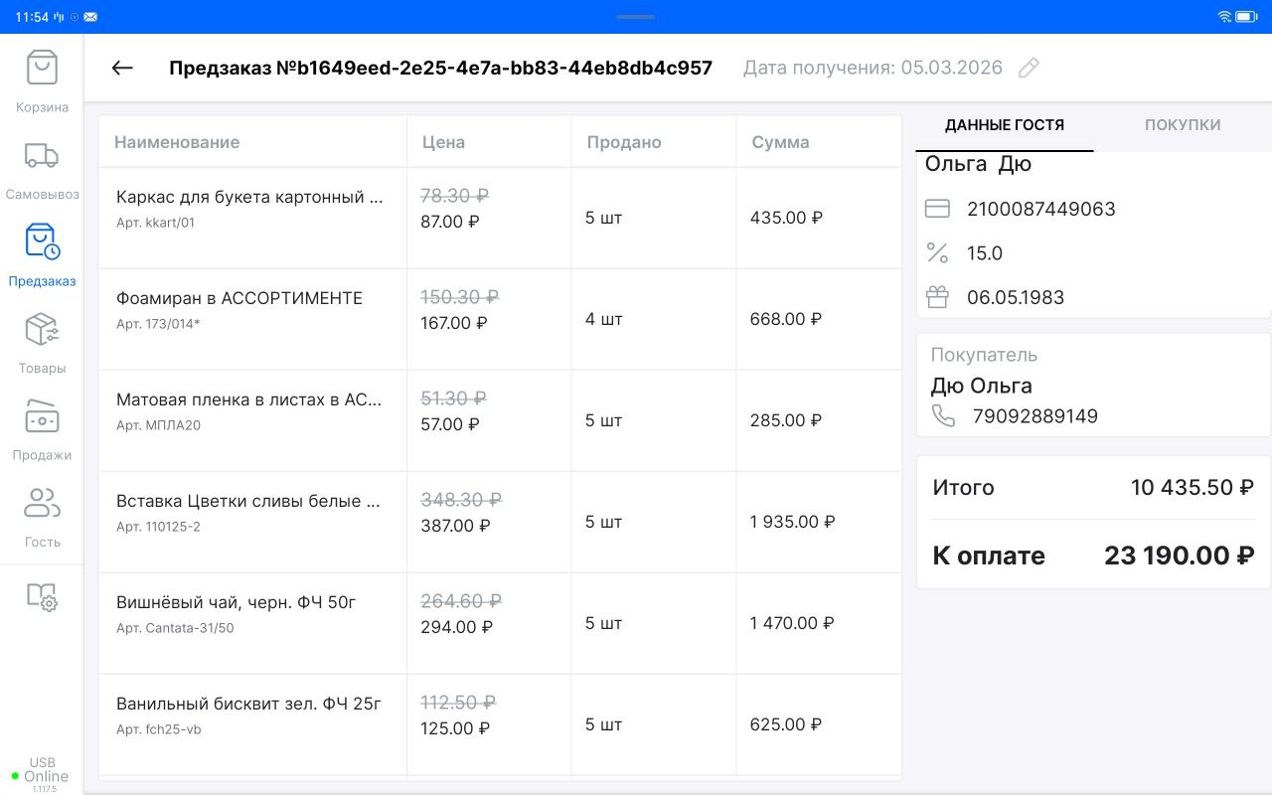The image size is (1272, 795).
Task: Select the Вишнёвый чай row
Action: pyautogui.click(x=500, y=623)
